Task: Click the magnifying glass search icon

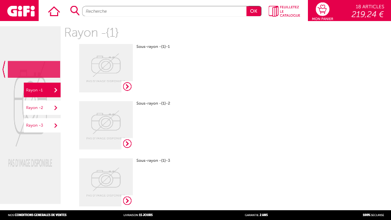Action: [75, 10]
